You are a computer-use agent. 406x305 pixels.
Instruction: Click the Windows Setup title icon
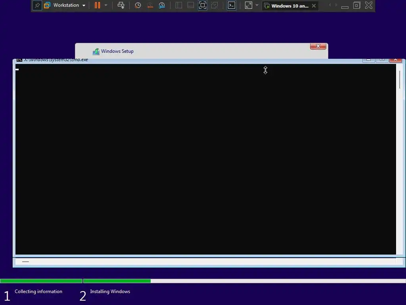(x=96, y=51)
